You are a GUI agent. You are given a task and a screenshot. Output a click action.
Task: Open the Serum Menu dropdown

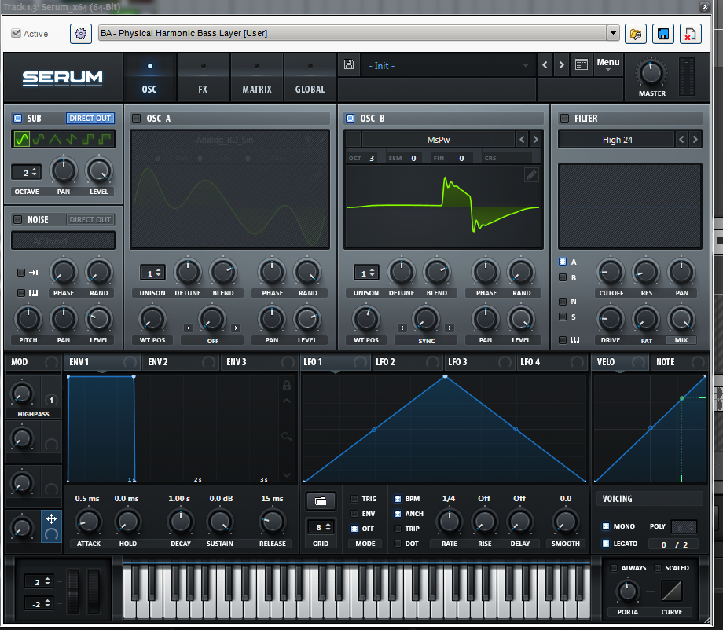tap(607, 65)
